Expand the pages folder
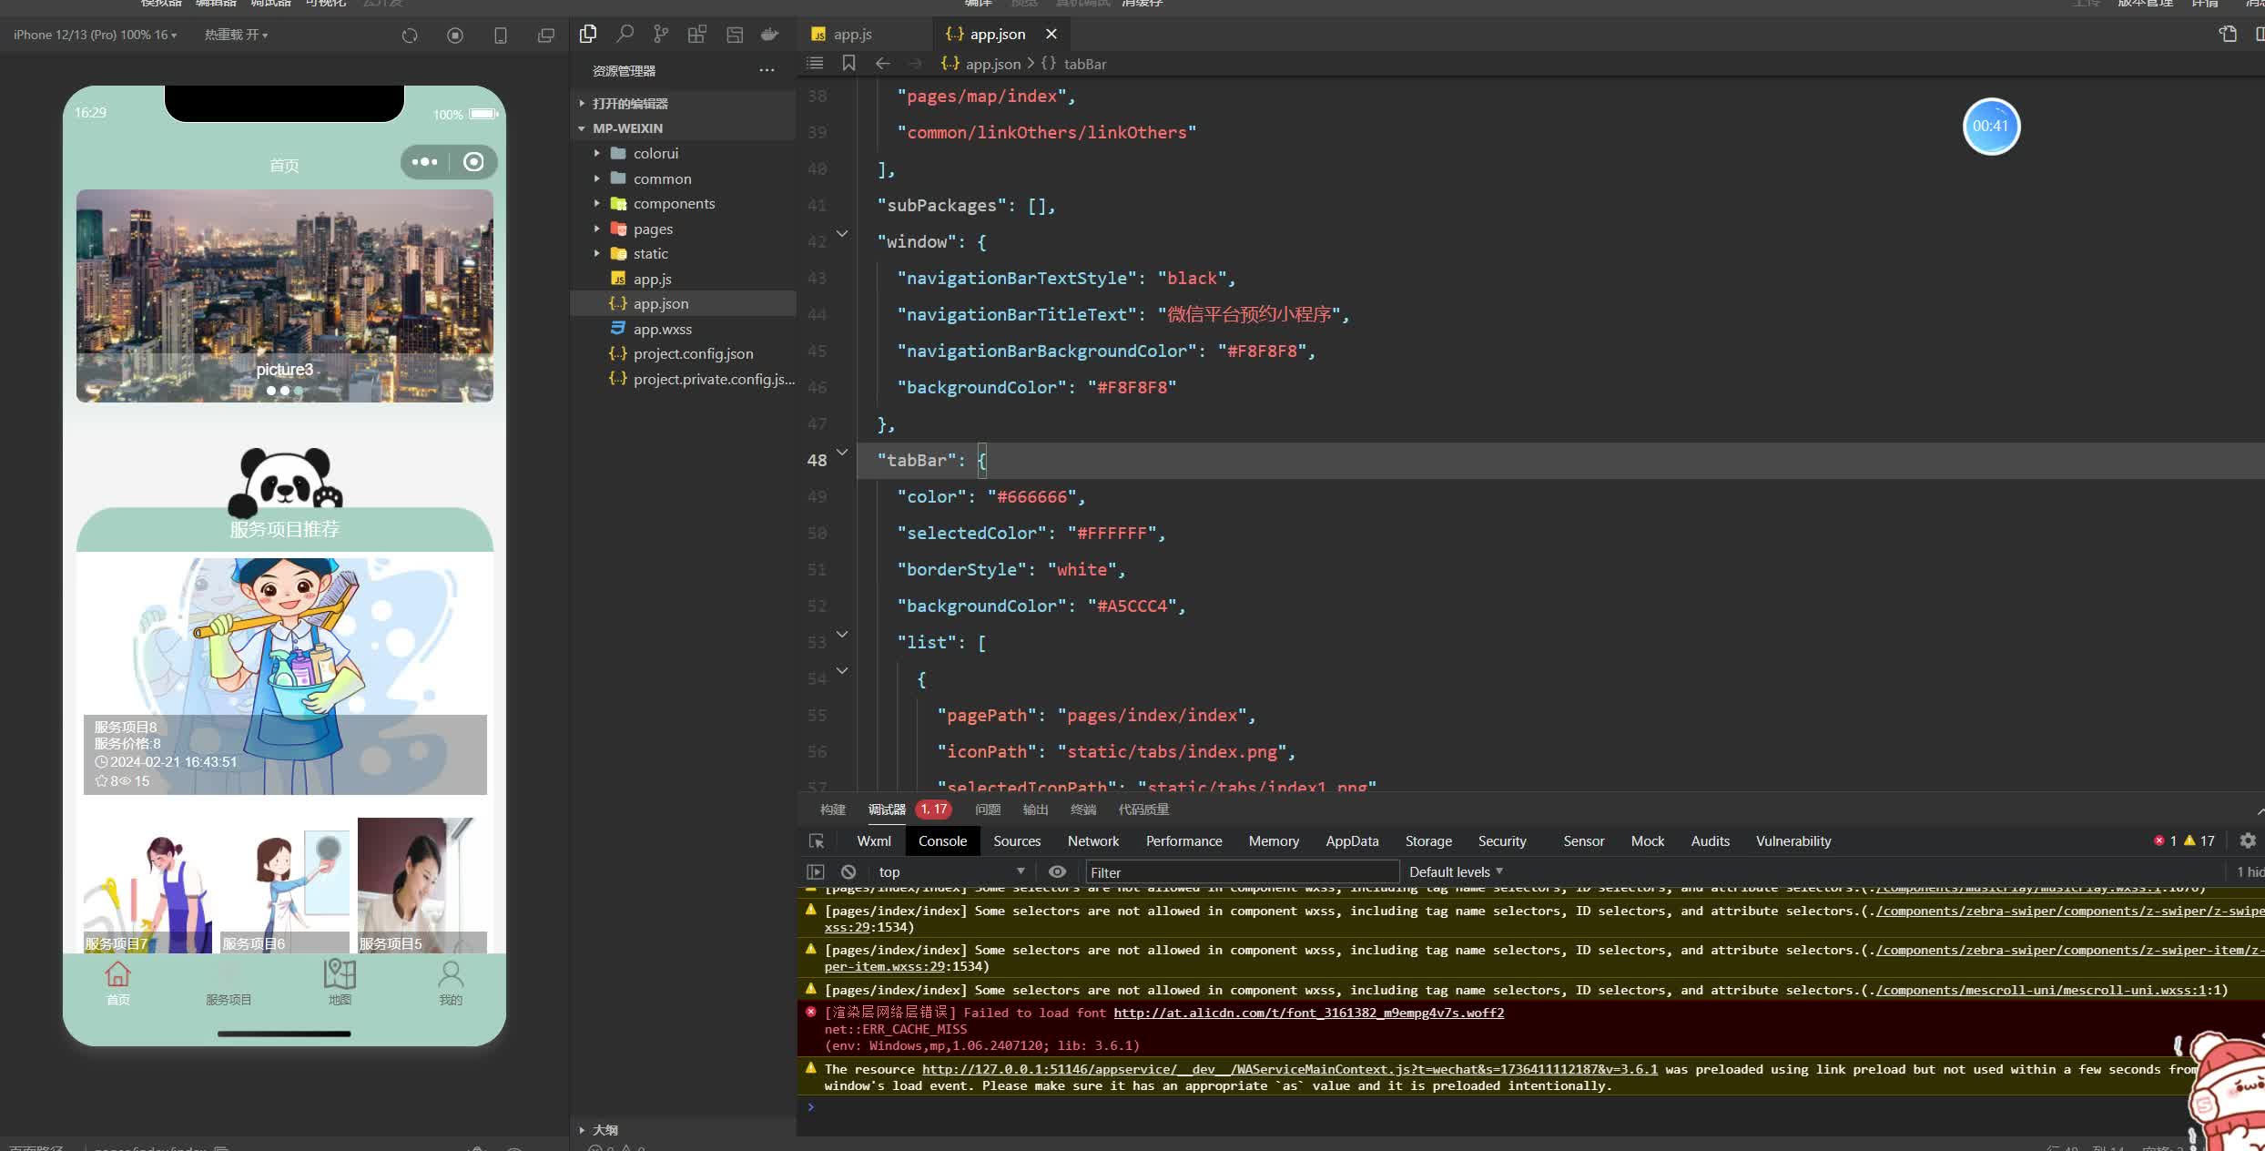 [652, 229]
